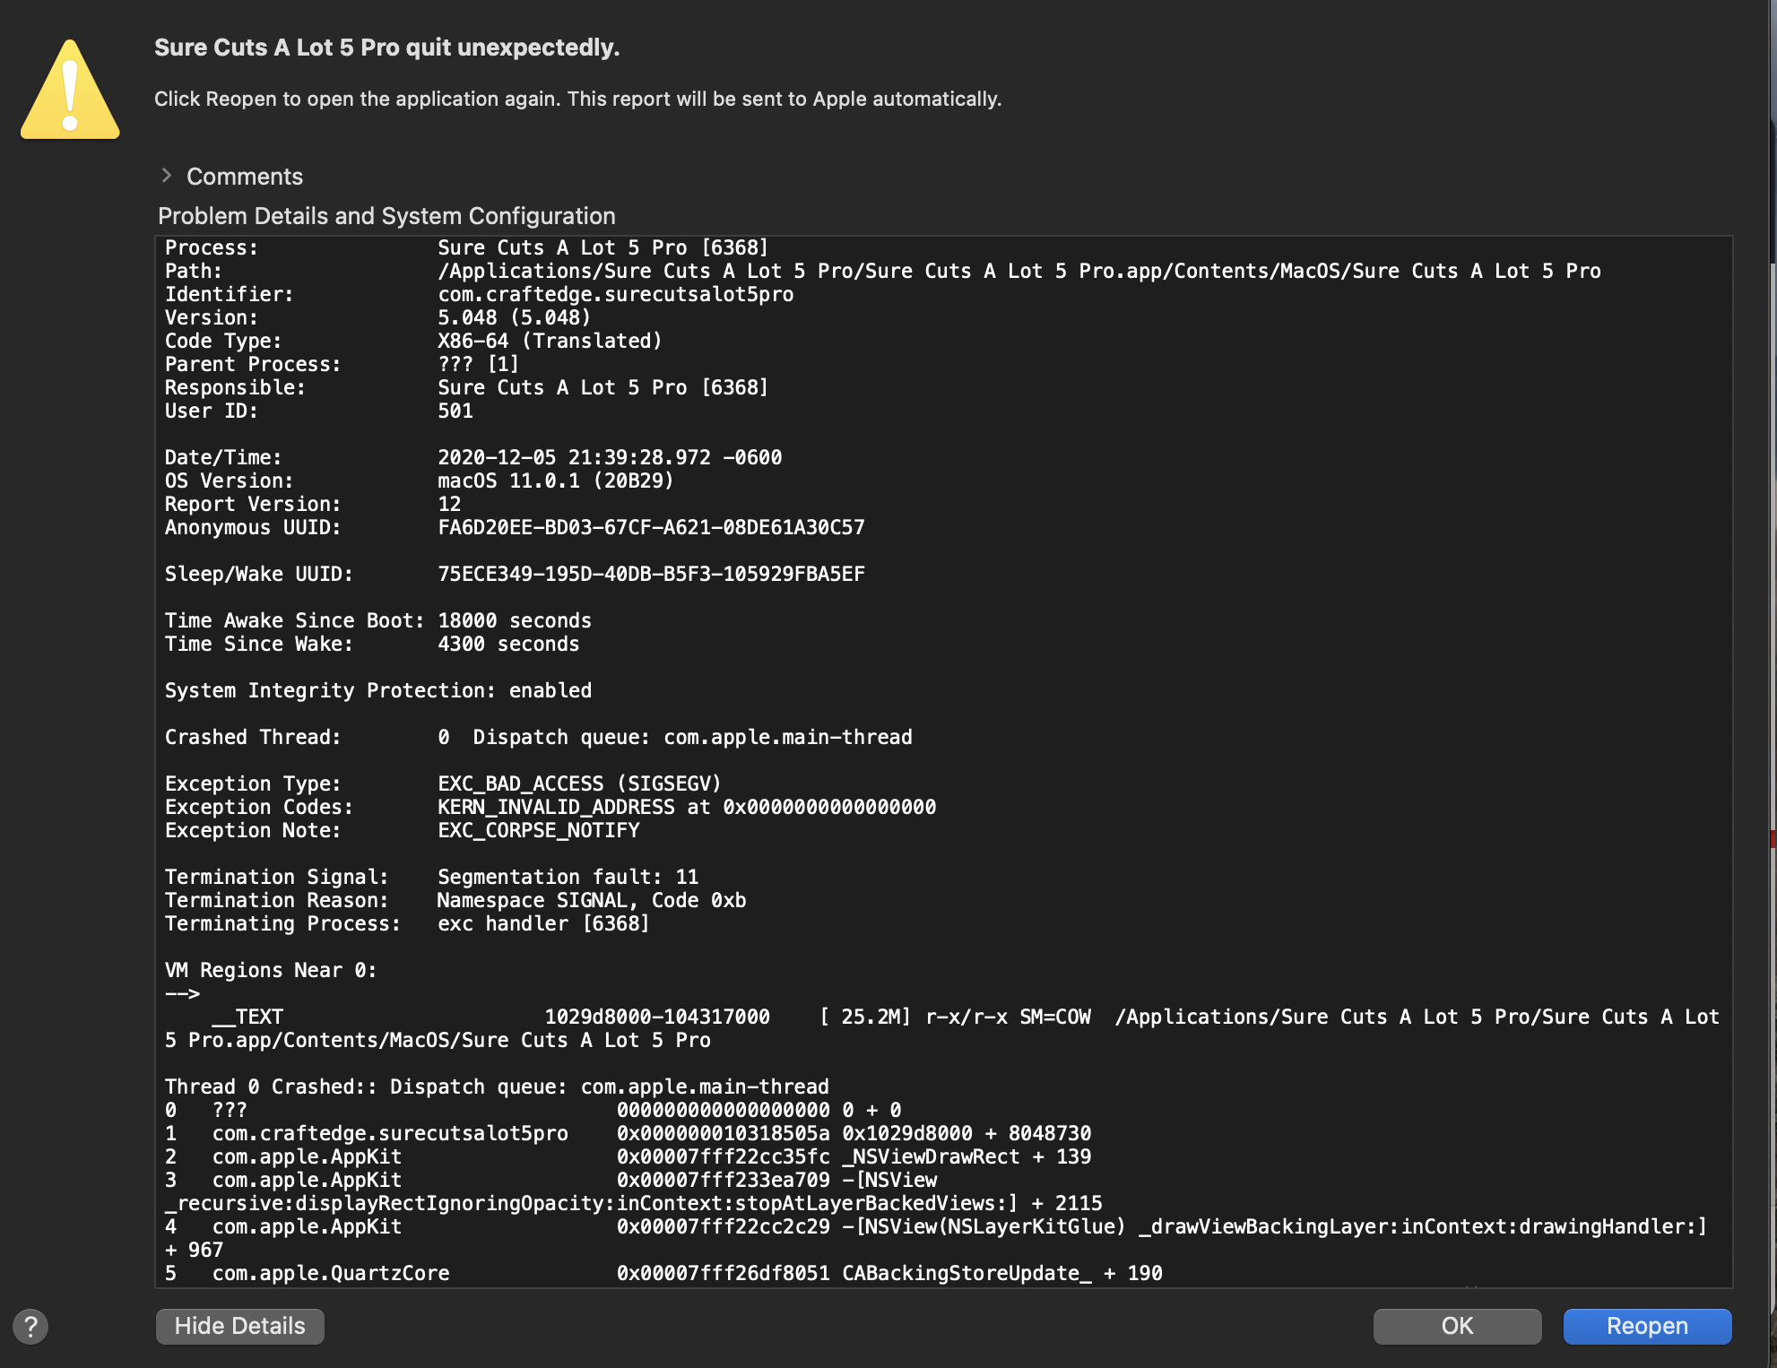1777x1368 pixels.
Task: Click the crash title "quit unexpectedly" heading
Action: point(386,48)
